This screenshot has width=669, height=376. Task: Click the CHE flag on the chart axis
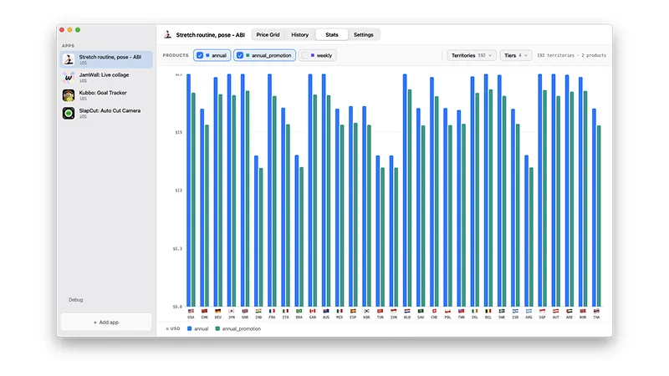click(434, 311)
